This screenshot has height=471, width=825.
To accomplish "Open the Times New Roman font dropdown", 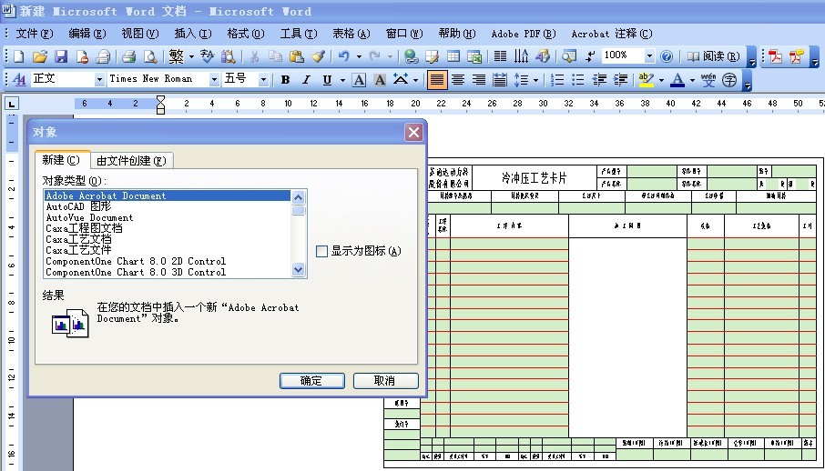I will coord(215,80).
